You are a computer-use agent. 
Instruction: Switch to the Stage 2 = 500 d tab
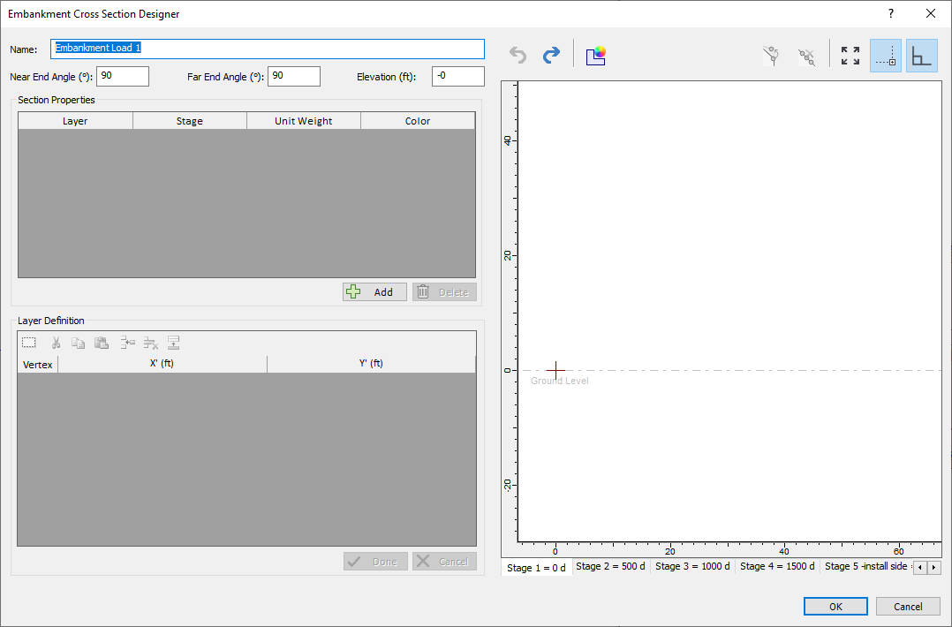(x=610, y=566)
